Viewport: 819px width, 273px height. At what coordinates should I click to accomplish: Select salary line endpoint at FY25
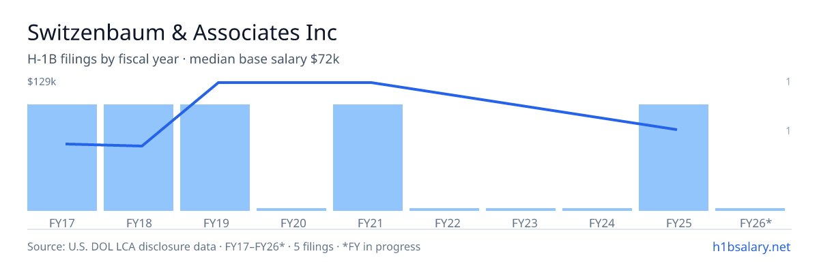pyautogui.click(x=676, y=130)
